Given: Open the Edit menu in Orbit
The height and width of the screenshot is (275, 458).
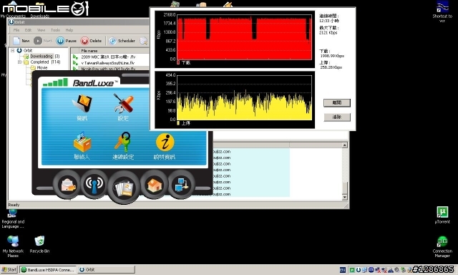Looking at the screenshot, I should (28, 30).
